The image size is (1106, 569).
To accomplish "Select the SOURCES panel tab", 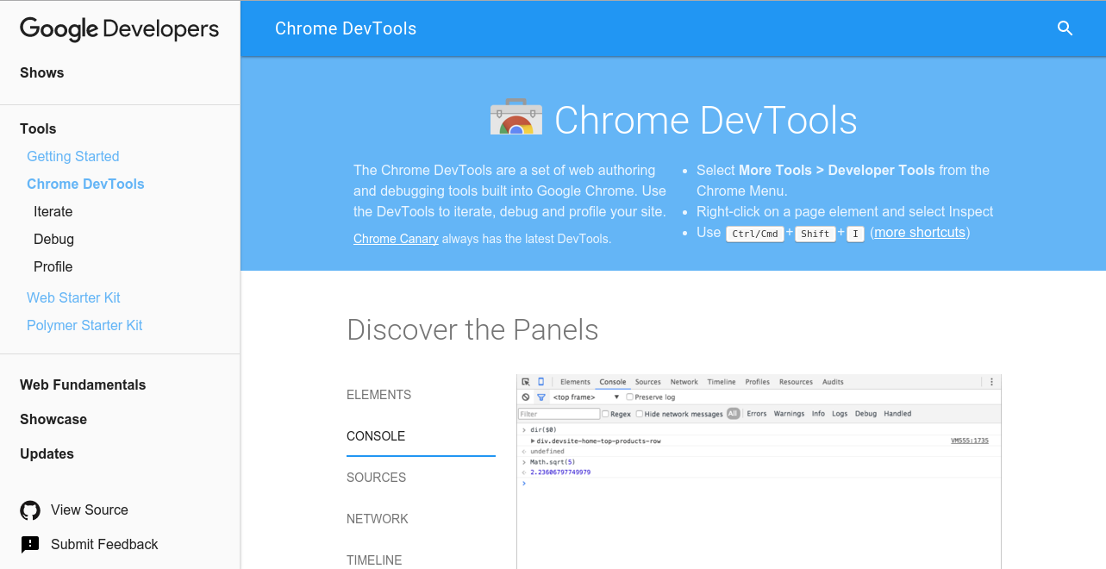I will [x=377, y=478].
